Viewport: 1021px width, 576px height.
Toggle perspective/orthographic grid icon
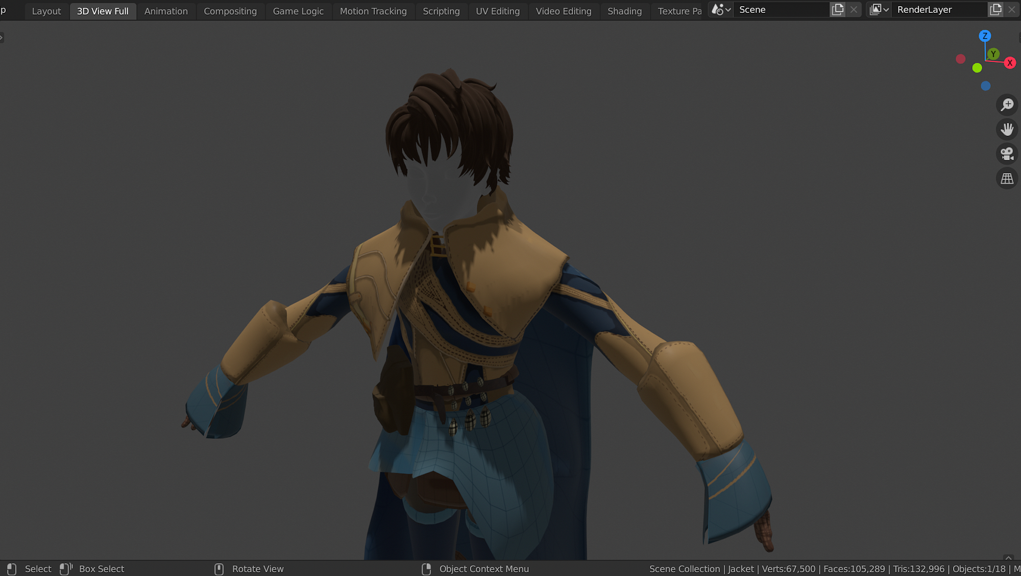pyautogui.click(x=1007, y=179)
